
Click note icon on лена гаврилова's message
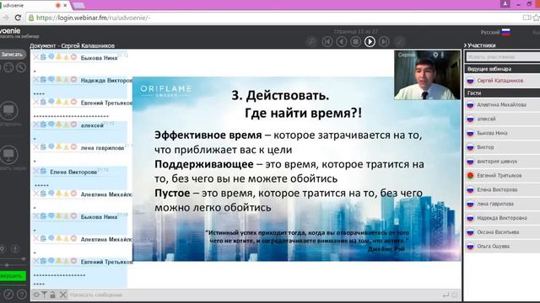coord(43,147)
